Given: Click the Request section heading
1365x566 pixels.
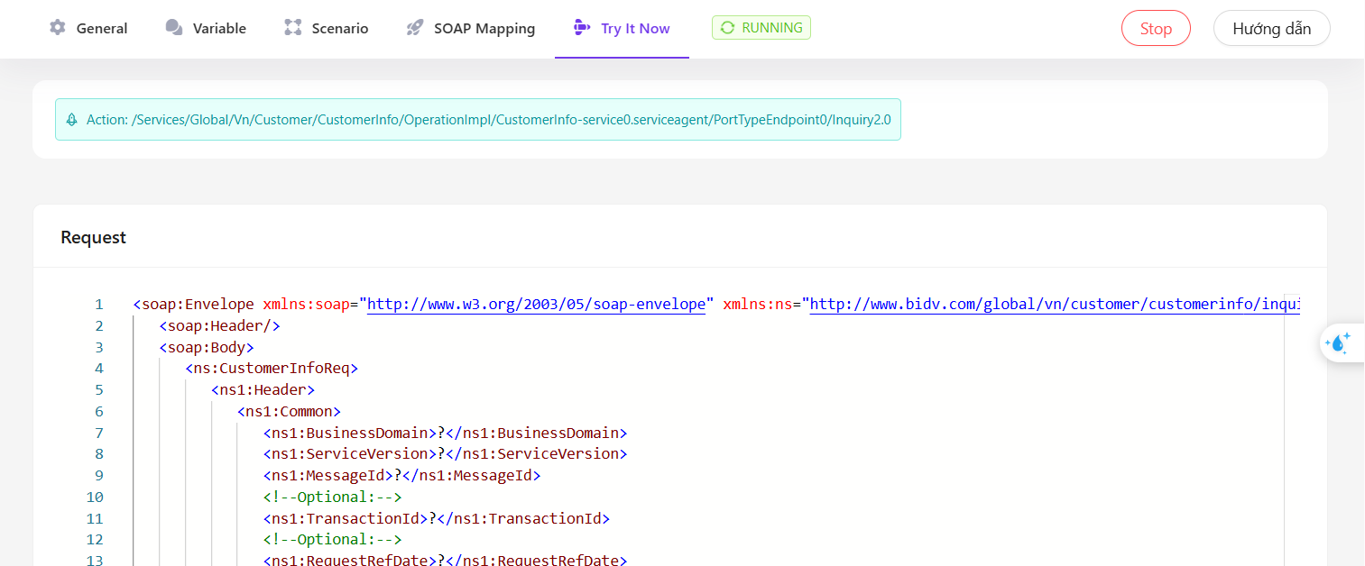Looking at the screenshot, I should [x=94, y=237].
